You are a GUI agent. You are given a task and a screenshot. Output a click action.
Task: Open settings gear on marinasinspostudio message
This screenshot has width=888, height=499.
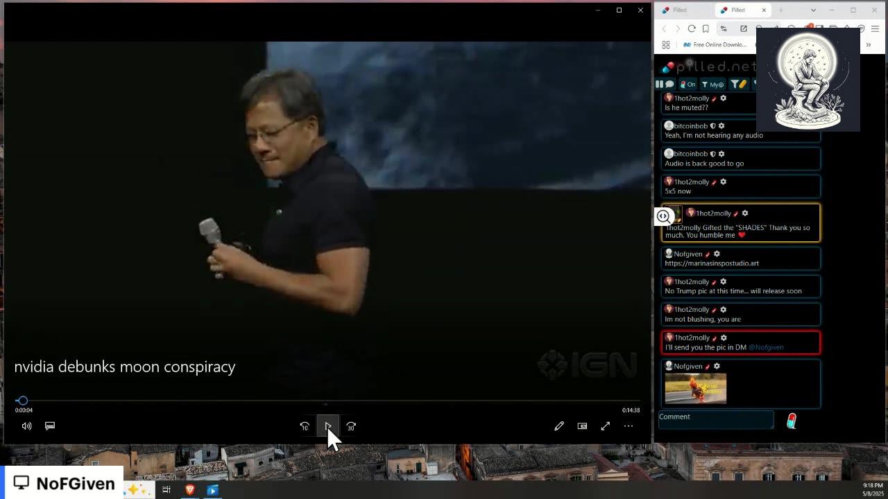[x=717, y=254]
